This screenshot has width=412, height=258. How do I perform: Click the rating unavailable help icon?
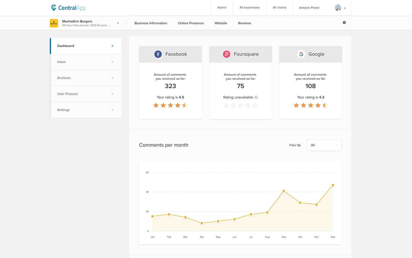pyautogui.click(x=256, y=97)
